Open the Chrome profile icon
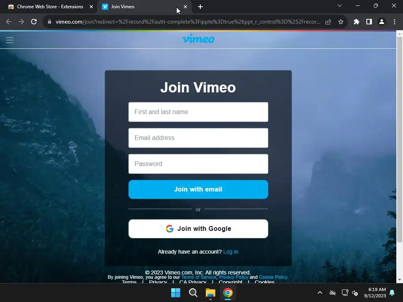Screen dimensions: 403x302 click(382, 22)
